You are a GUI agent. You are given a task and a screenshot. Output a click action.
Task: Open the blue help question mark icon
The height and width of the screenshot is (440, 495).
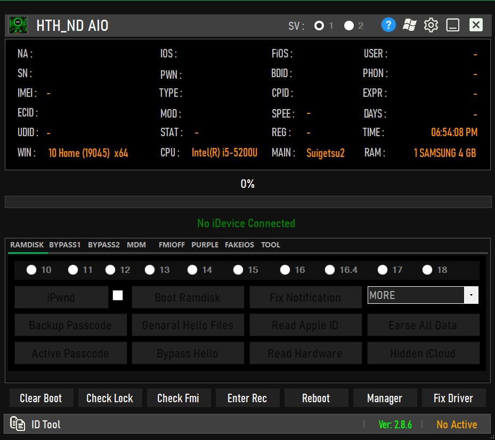[388, 25]
